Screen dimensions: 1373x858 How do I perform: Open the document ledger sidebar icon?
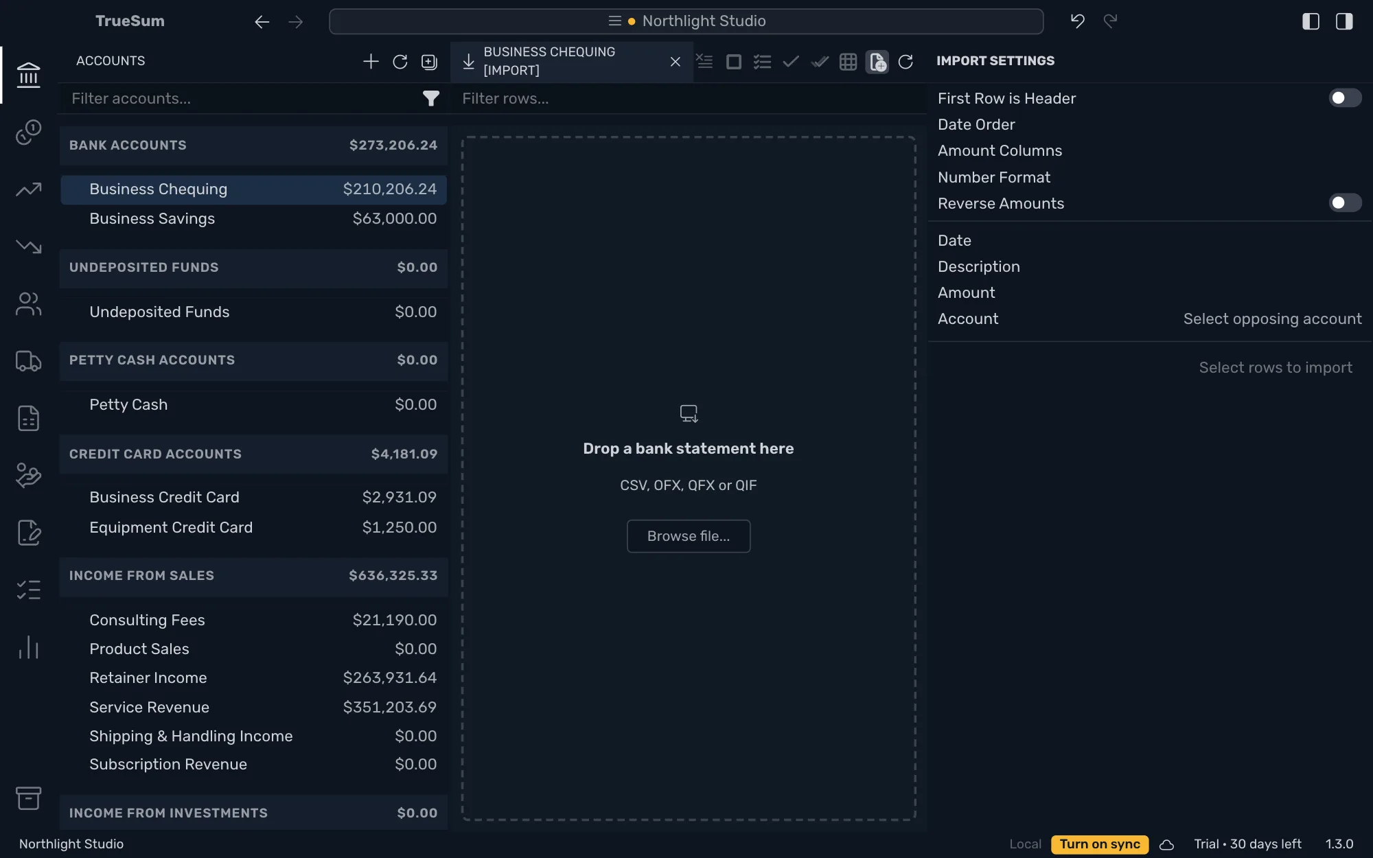point(28,418)
